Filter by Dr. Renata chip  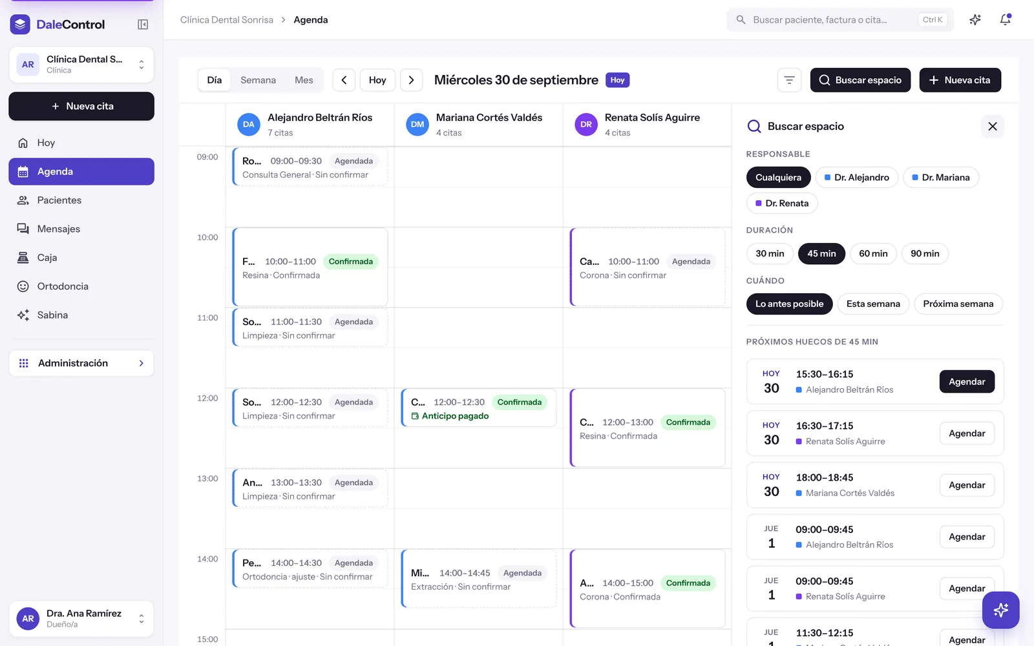tap(782, 203)
